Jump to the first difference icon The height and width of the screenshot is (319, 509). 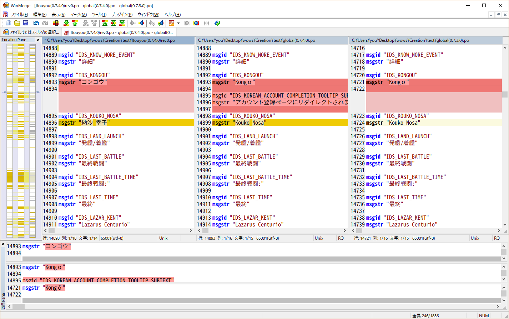click(105, 23)
